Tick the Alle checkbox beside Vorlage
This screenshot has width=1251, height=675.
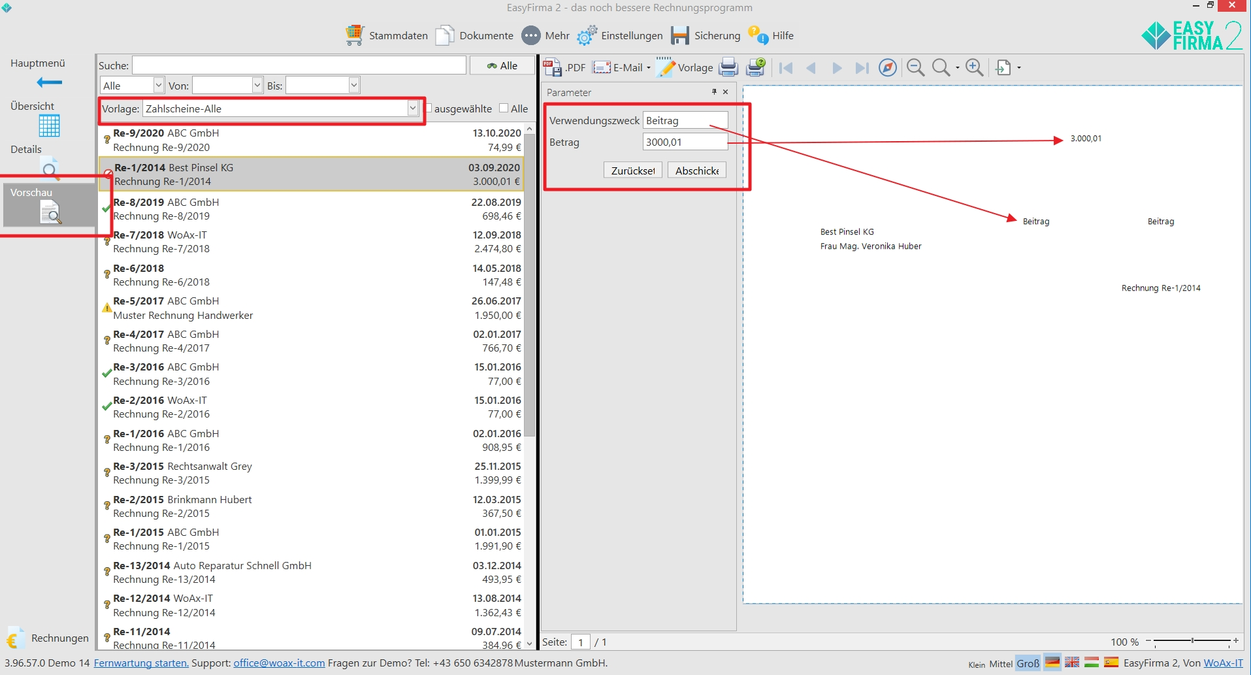pyautogui.click(x=504, y=108)
